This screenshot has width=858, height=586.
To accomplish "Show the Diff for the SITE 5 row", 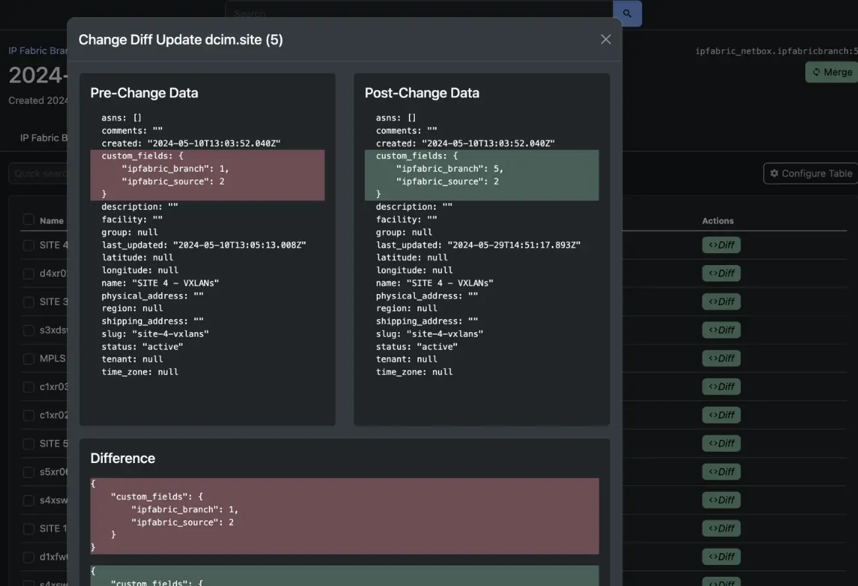I will point(721,443).
